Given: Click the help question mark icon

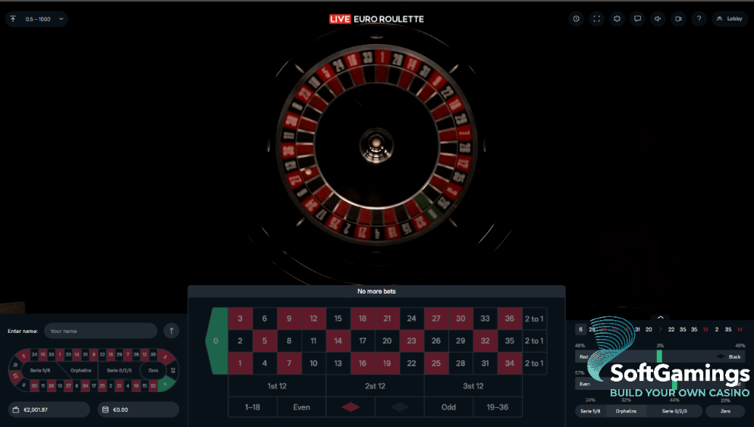Looking at the screenshot, I should (699, 19).
